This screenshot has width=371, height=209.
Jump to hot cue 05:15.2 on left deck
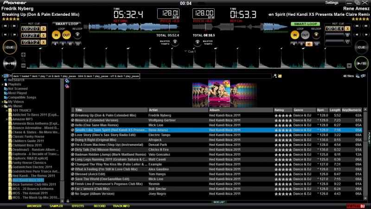pos(31,42)
